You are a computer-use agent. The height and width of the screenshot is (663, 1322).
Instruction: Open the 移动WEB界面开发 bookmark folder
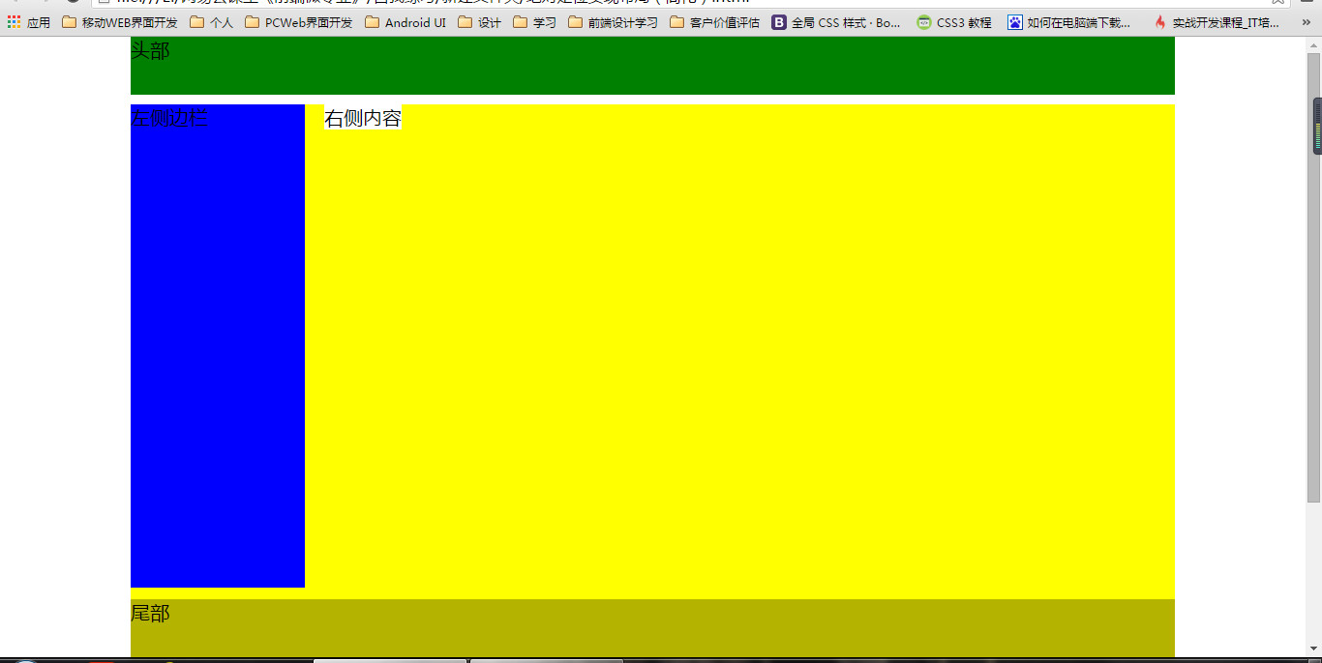point(120,22)
